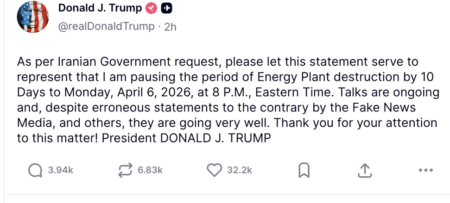450x203 pixels.
Task: Click the @realDonaldTrump handle
Action: 106,26
